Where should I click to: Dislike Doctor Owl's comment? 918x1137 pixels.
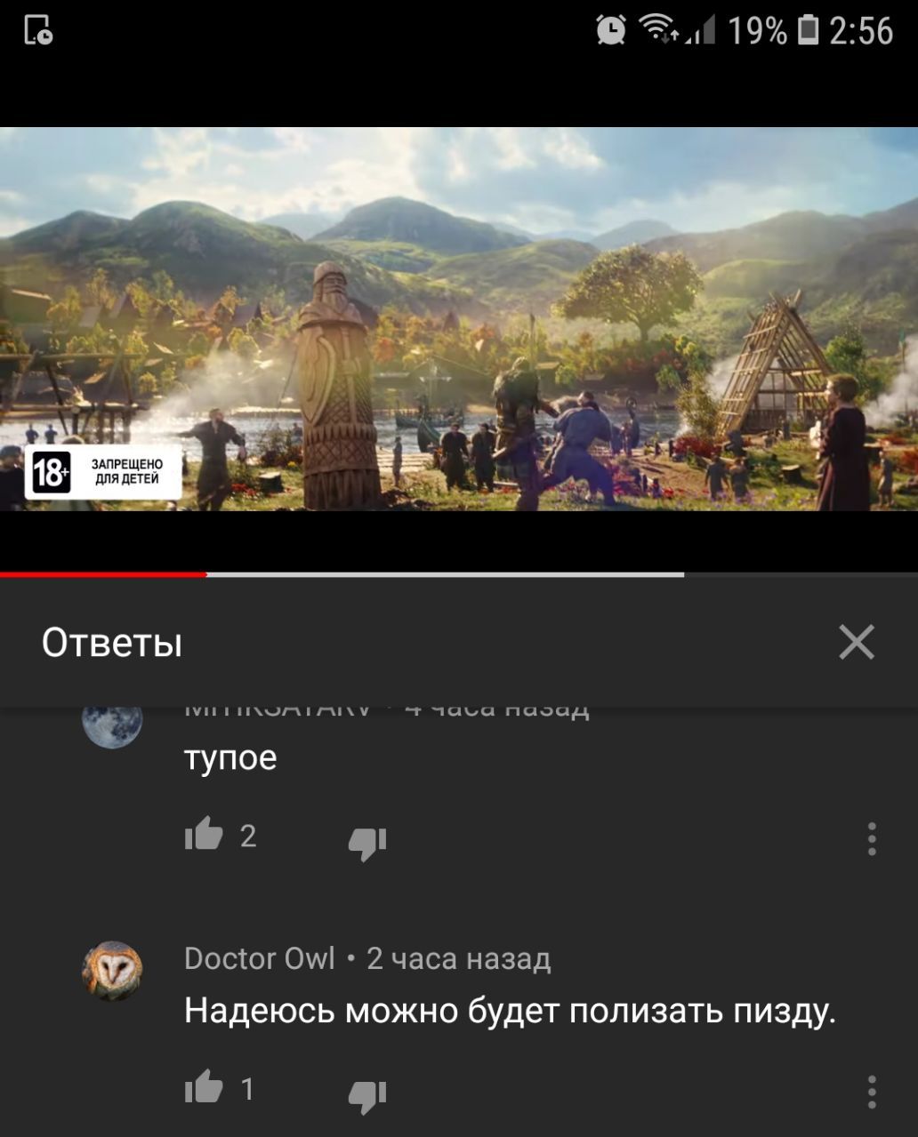coord(367,1096)
